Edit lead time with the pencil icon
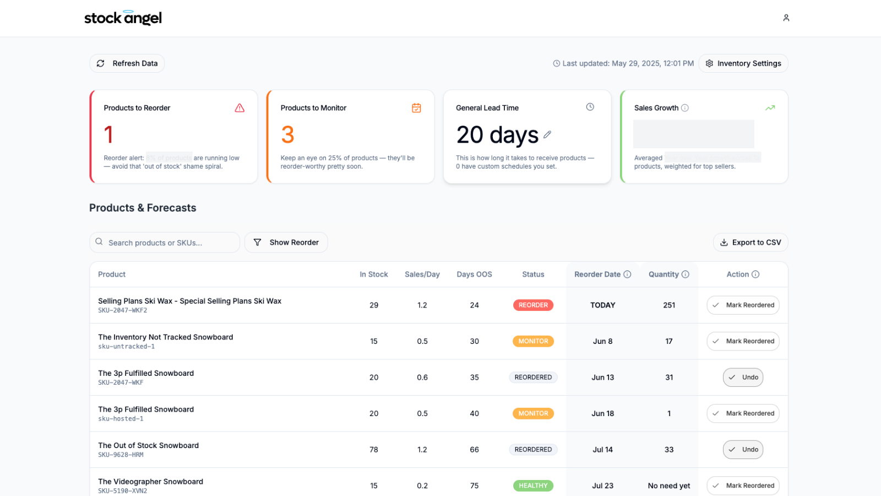881x496 pixels. click(547, 134)
